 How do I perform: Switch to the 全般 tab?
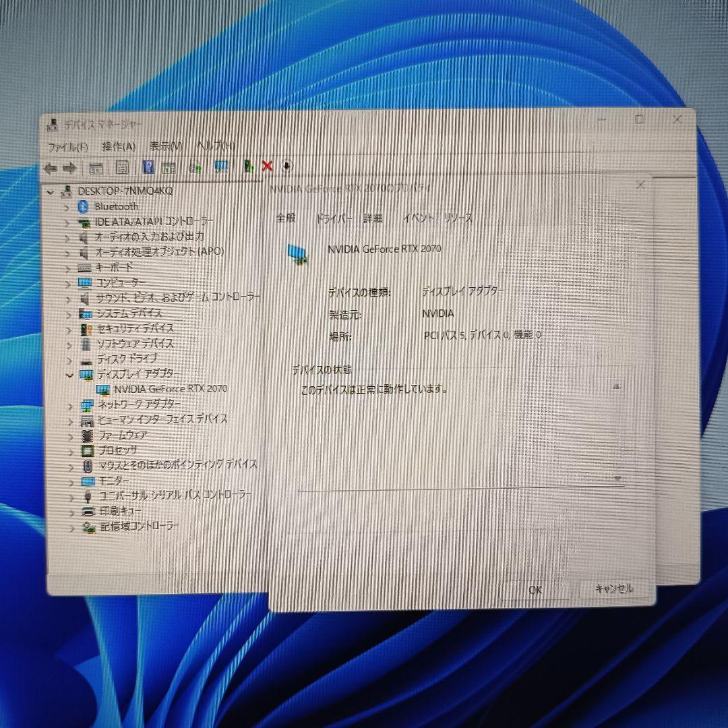click(286, 217)
